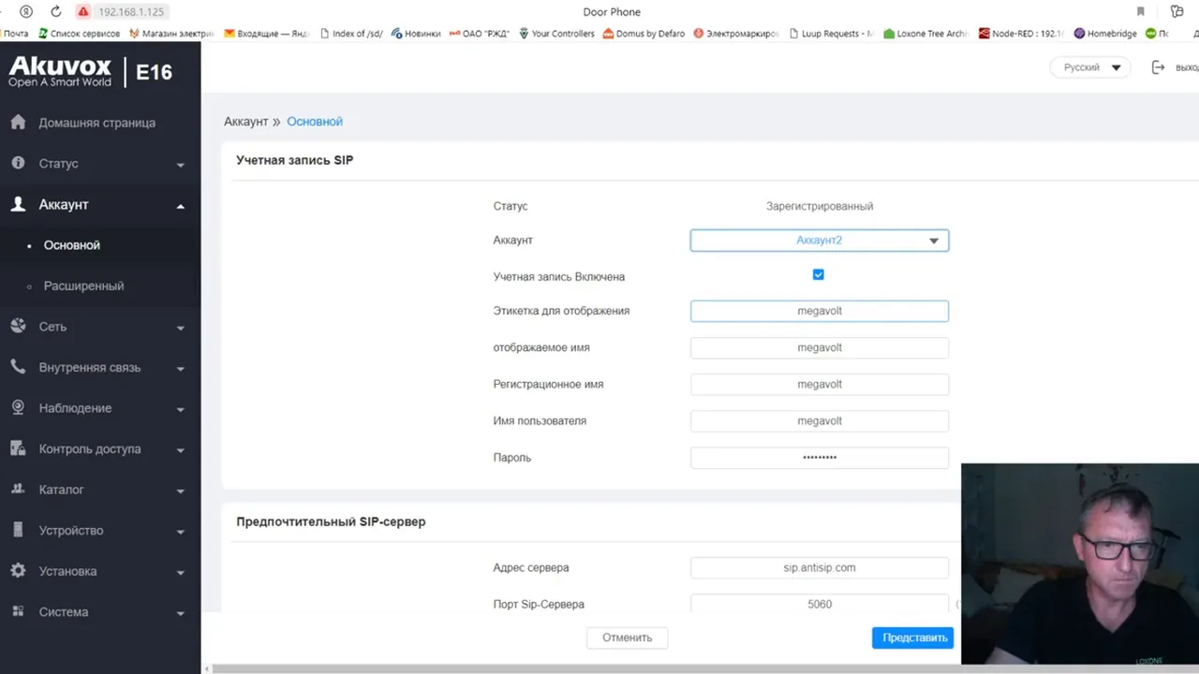Click the Адрес сервера input field
The image size is (1199, 674).
tap(820, 567)
